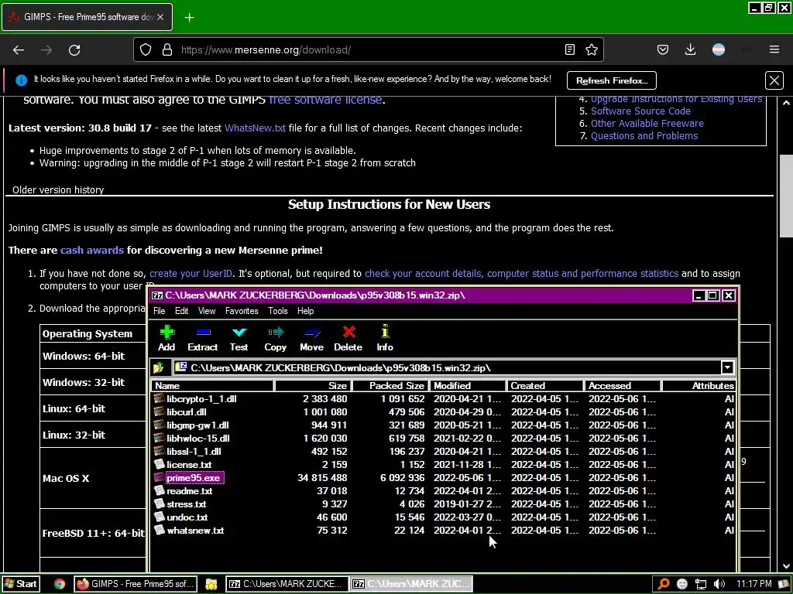Sort by Packed Size column header
Viewport: 793px width, 594px height.
[390, 385]
